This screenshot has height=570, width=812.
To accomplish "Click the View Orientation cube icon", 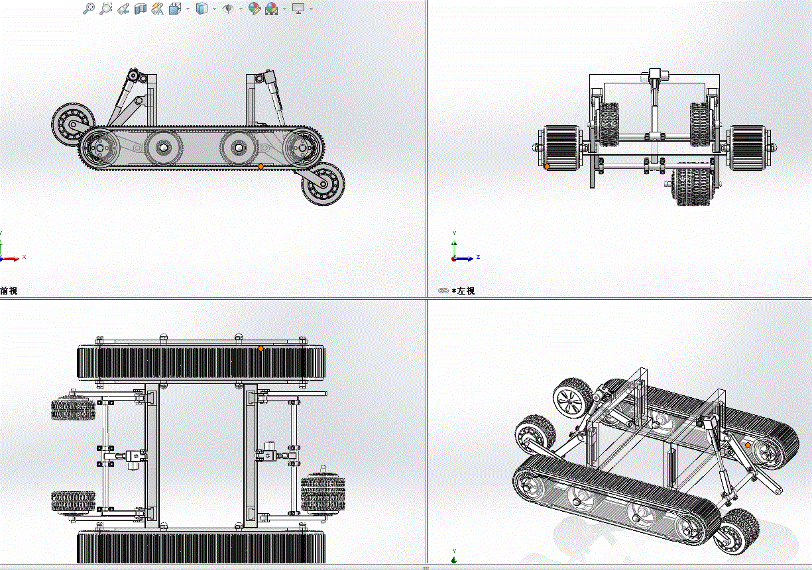I will (175, 9).
